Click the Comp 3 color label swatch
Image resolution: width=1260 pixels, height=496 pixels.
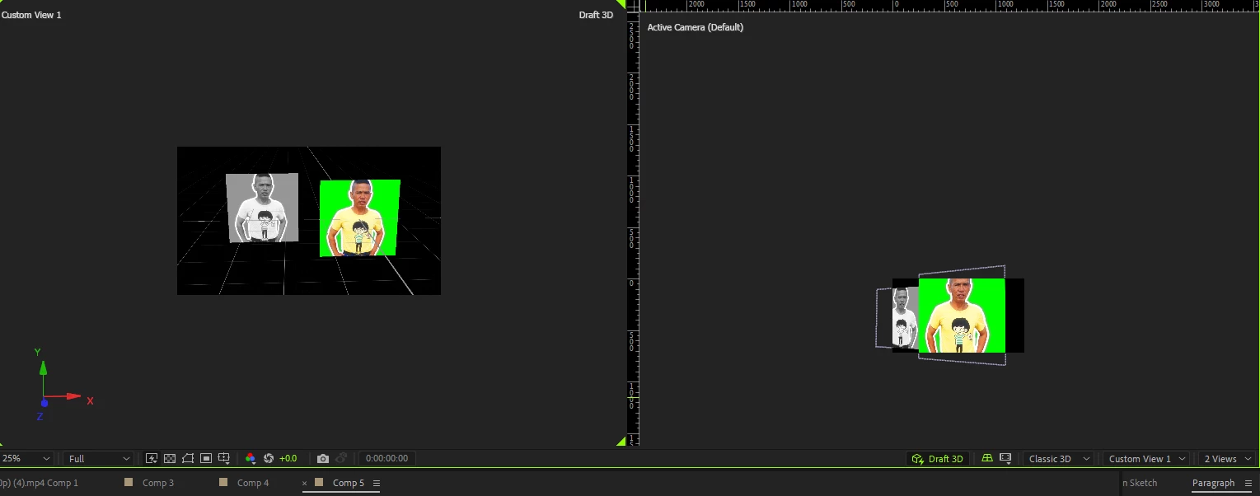coord(129,483)
